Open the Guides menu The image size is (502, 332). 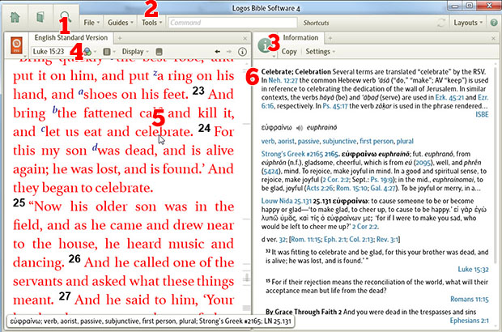[121, 23]
